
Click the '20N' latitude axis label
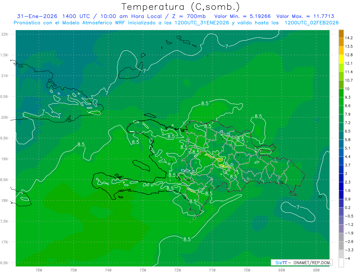point(4,117)
